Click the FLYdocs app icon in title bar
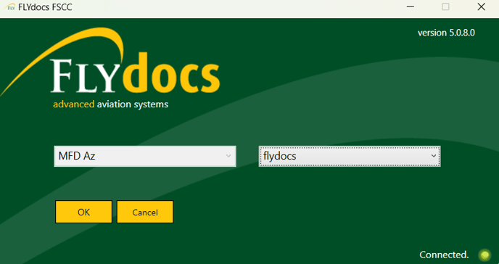Image resolution: width=499 pixels, height=264 pixels. (11, 7)
